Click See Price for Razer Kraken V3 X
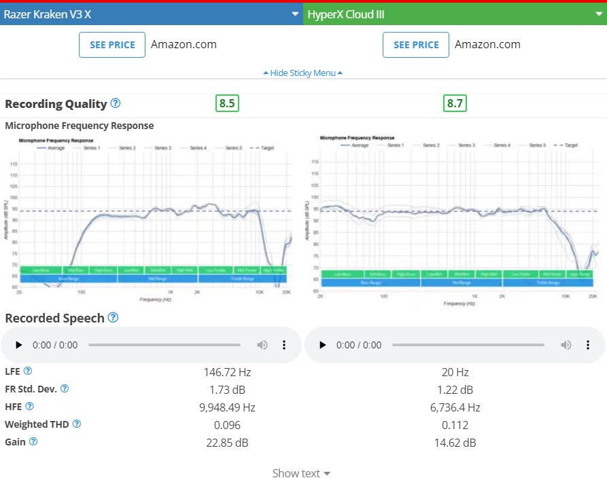 click(x=112, y=45)
